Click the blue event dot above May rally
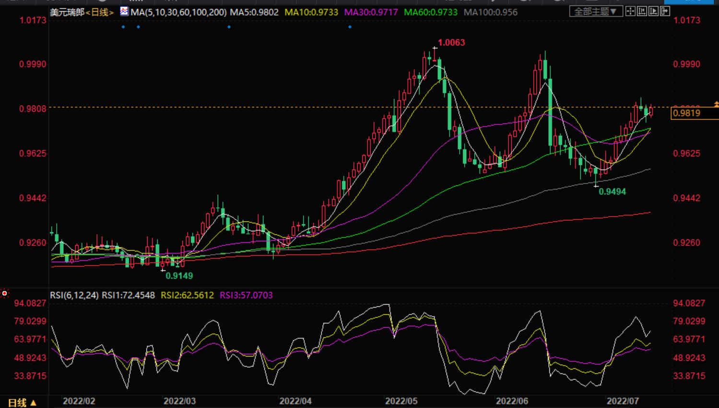This screenshot has width=719, height=408. click(x=350, y=27)
